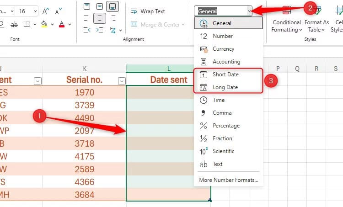Select Fraction format
Screen dimensions: 343x207
click(228, 138)
